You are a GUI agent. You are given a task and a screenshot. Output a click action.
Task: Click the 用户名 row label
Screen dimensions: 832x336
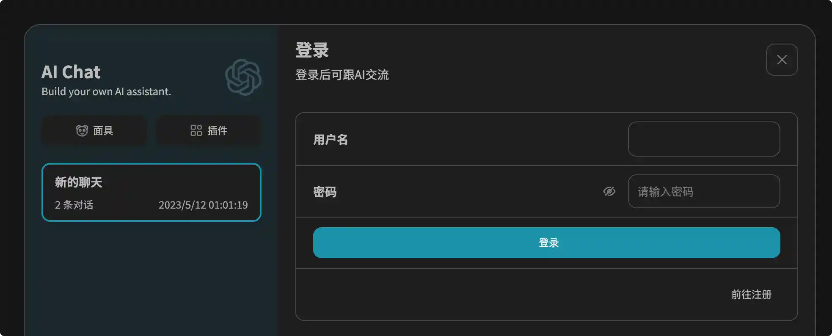point(331,140)
